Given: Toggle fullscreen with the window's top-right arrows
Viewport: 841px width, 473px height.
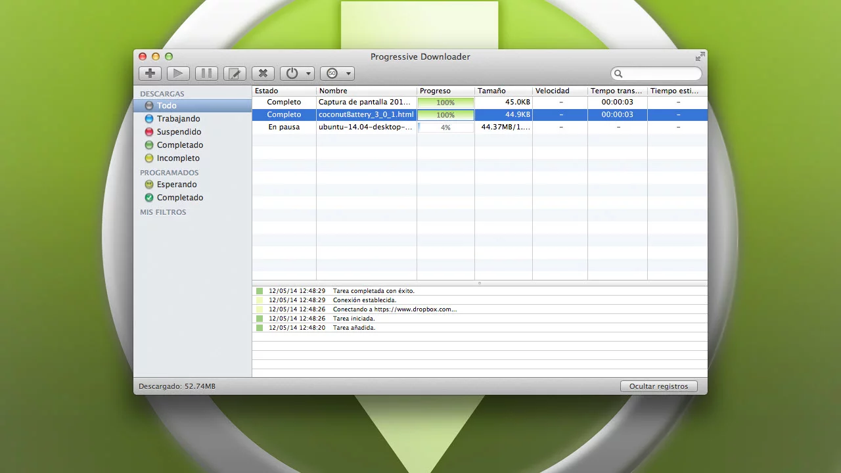Looking at the screenshot, I should 700,56.
